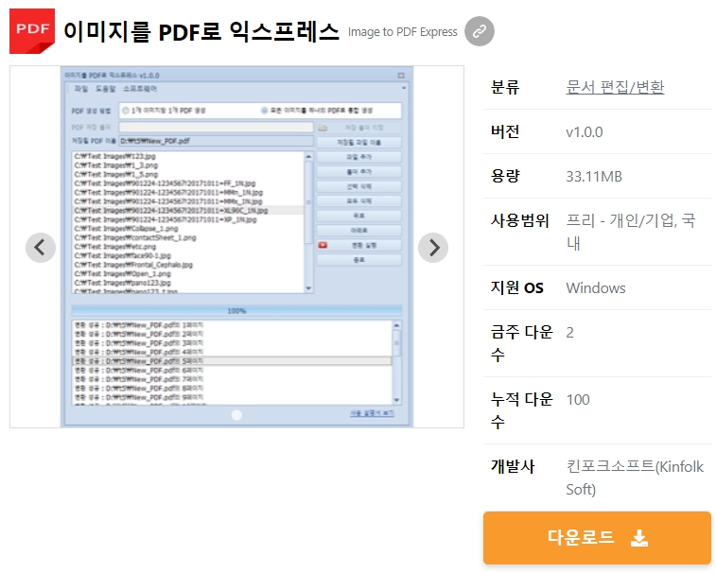Click the file size 33.11MB

(594, 176)
